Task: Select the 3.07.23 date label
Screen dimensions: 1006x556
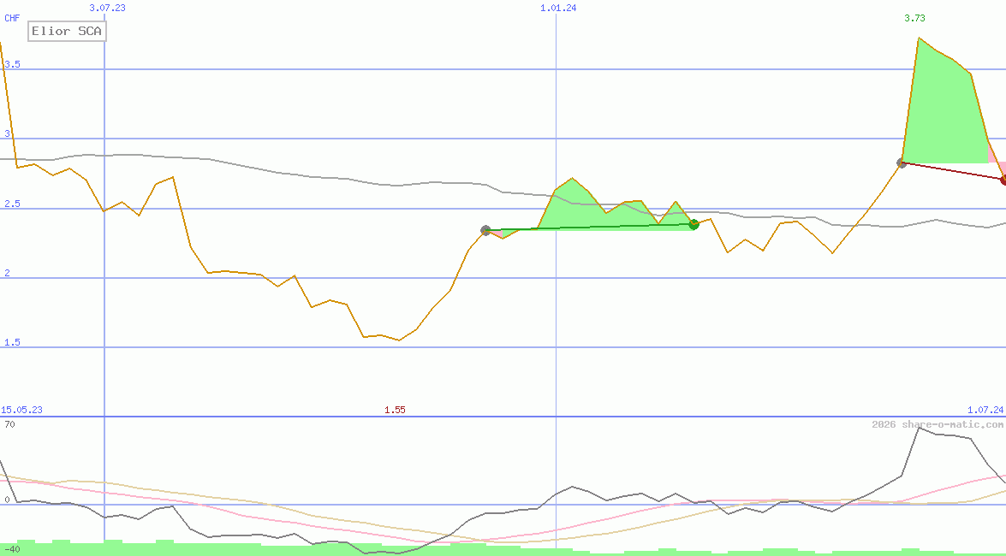Action: point(107,8)
